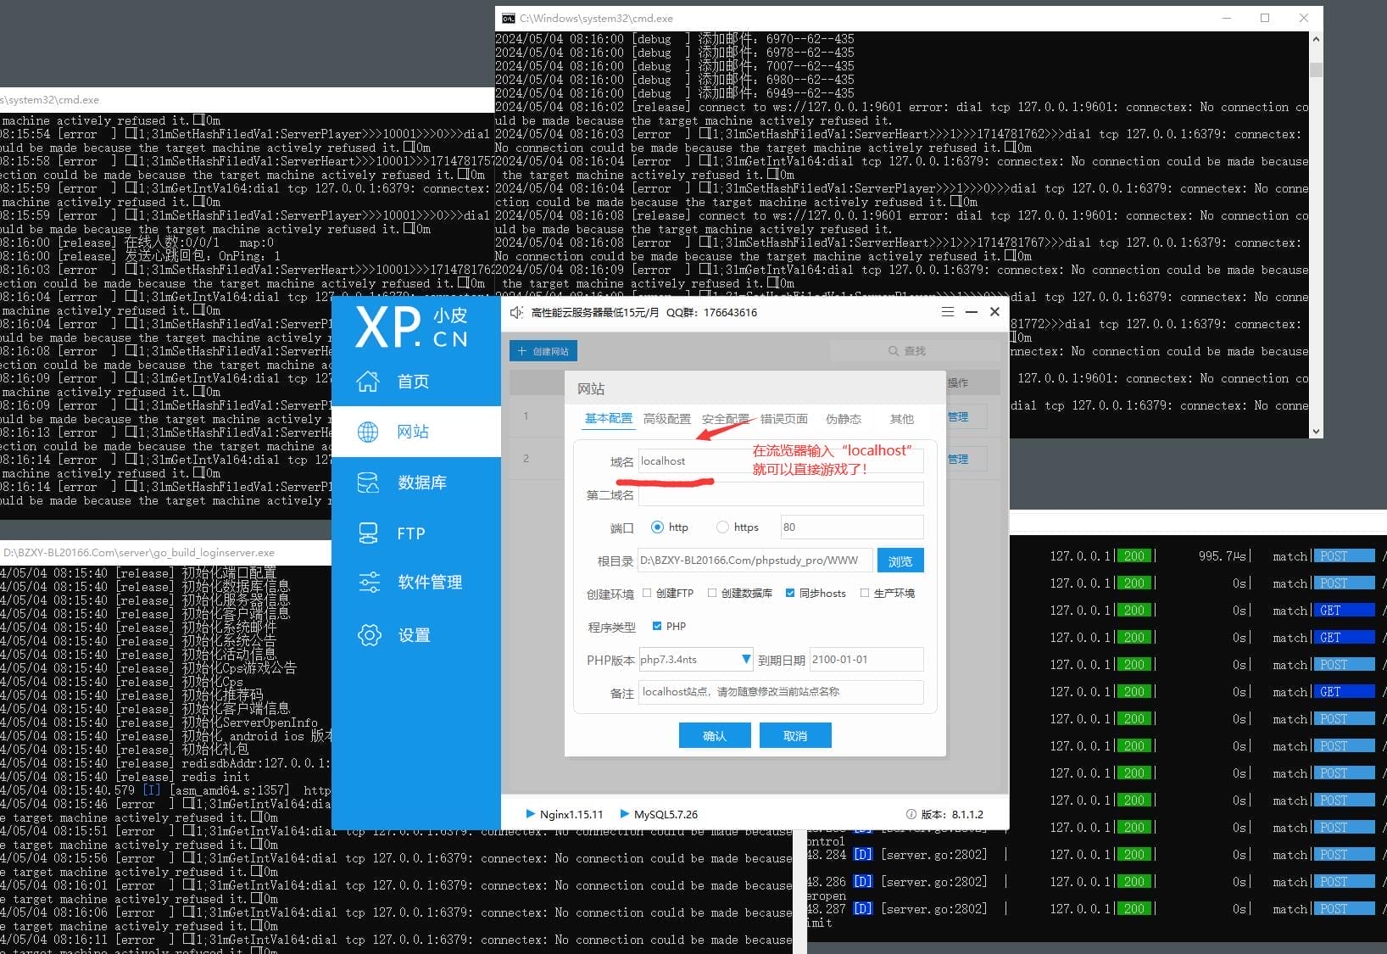
Task: Click the 取消 cancel button
Action: point(794,735)
